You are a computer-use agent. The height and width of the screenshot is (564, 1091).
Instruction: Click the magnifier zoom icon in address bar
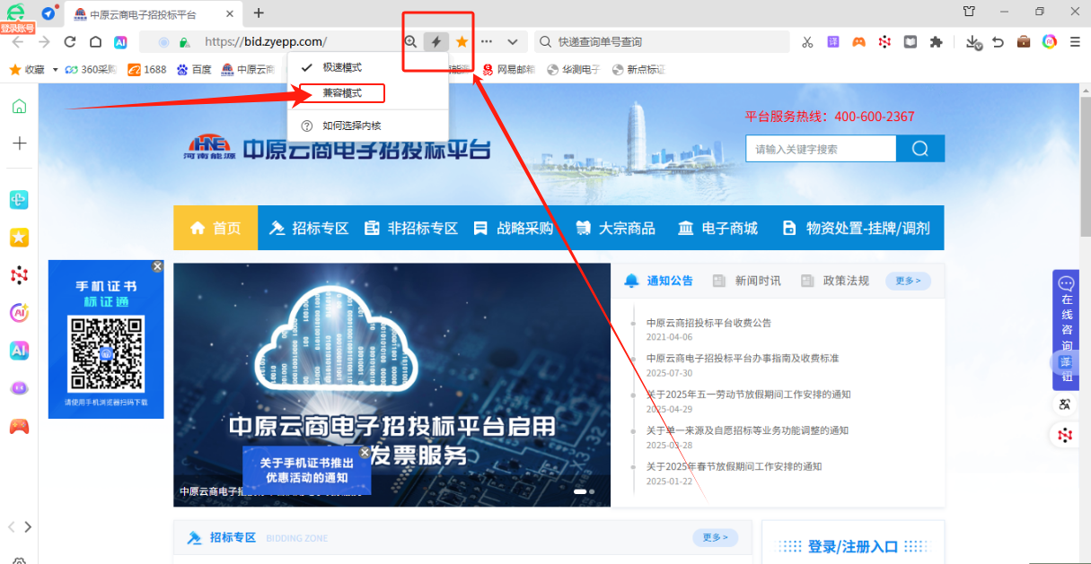(x=410, y=42)
